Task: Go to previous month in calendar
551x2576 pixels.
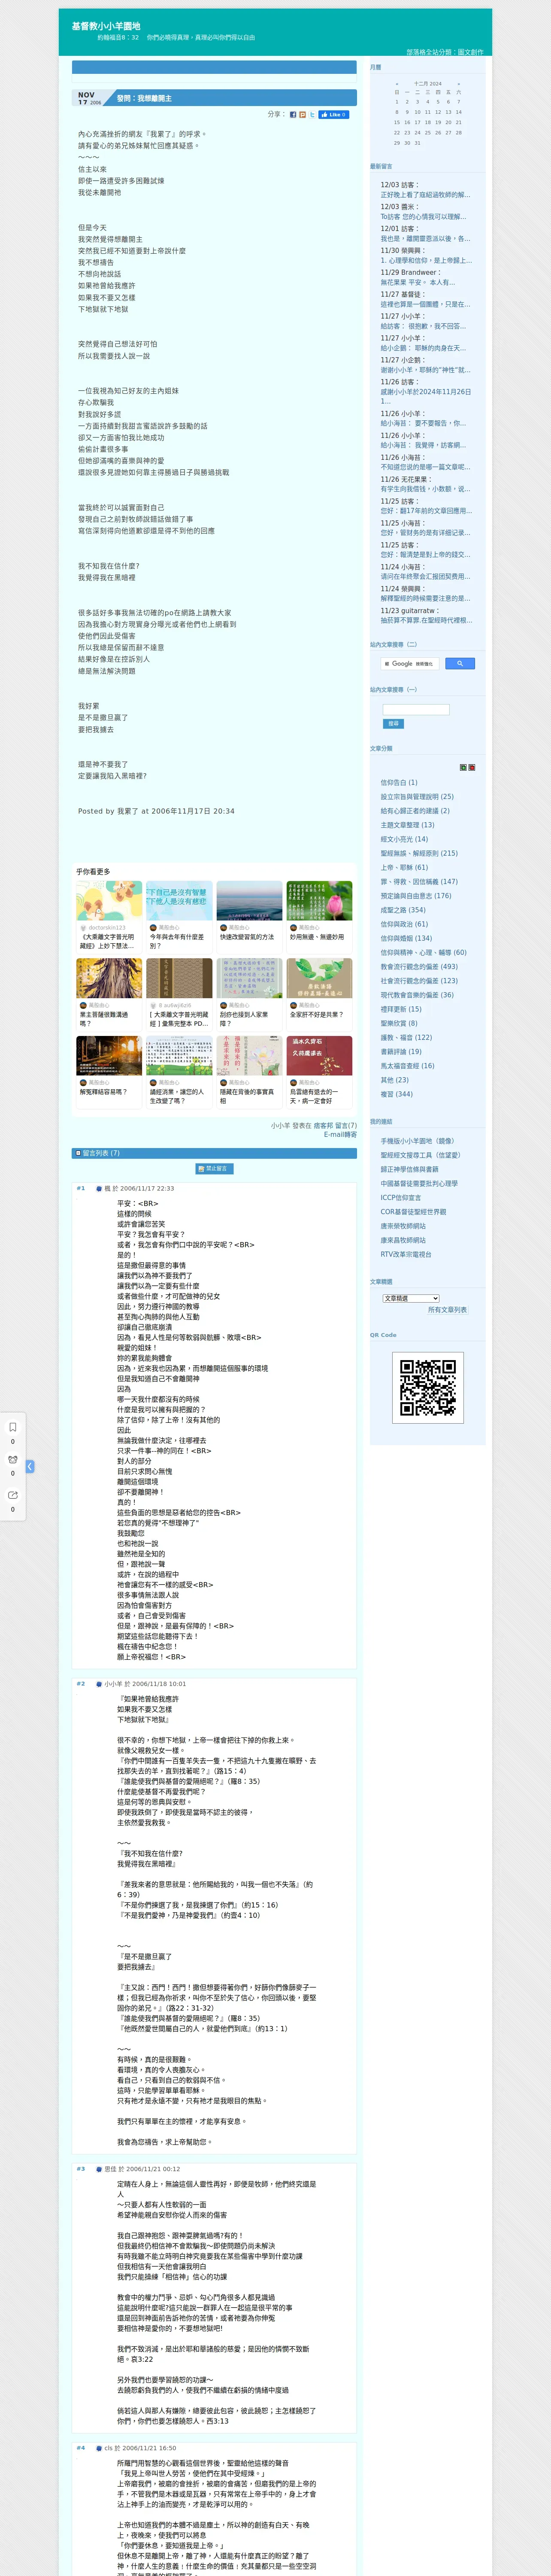Action: pos(397,84)
